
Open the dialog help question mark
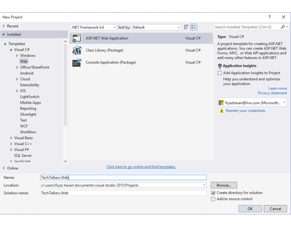[x=270, y=17]
